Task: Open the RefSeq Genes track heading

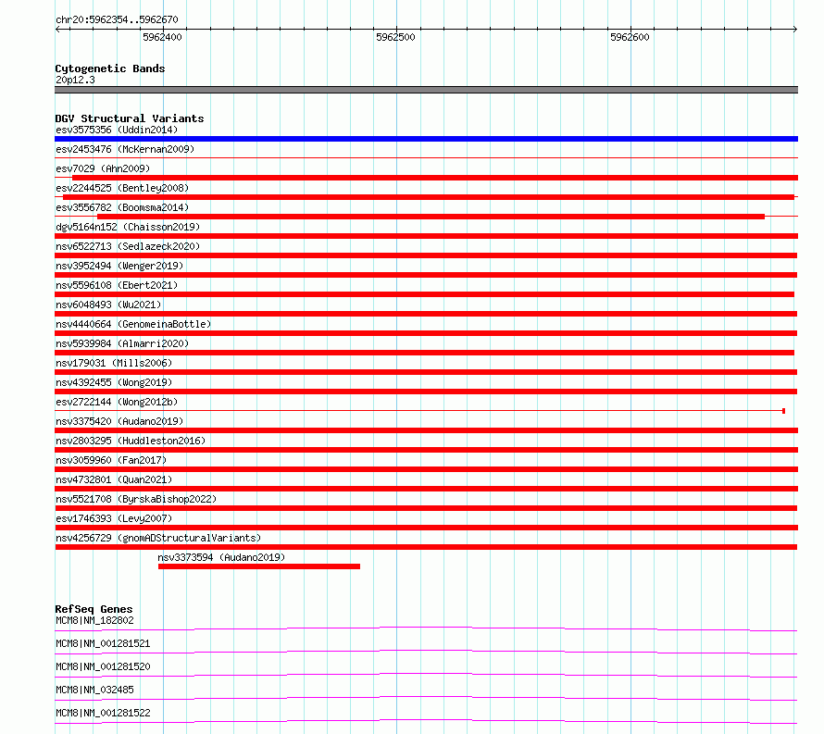Action: pos(94,609)
